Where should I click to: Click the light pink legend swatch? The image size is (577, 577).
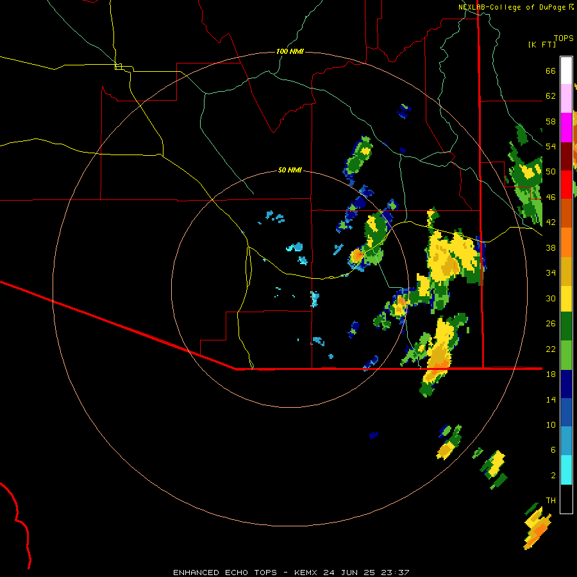pyautogui.click(x=566, y=99)
